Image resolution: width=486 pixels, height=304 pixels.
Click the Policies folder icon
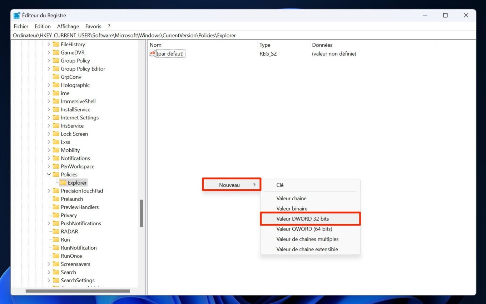click(x=56, y=175)
